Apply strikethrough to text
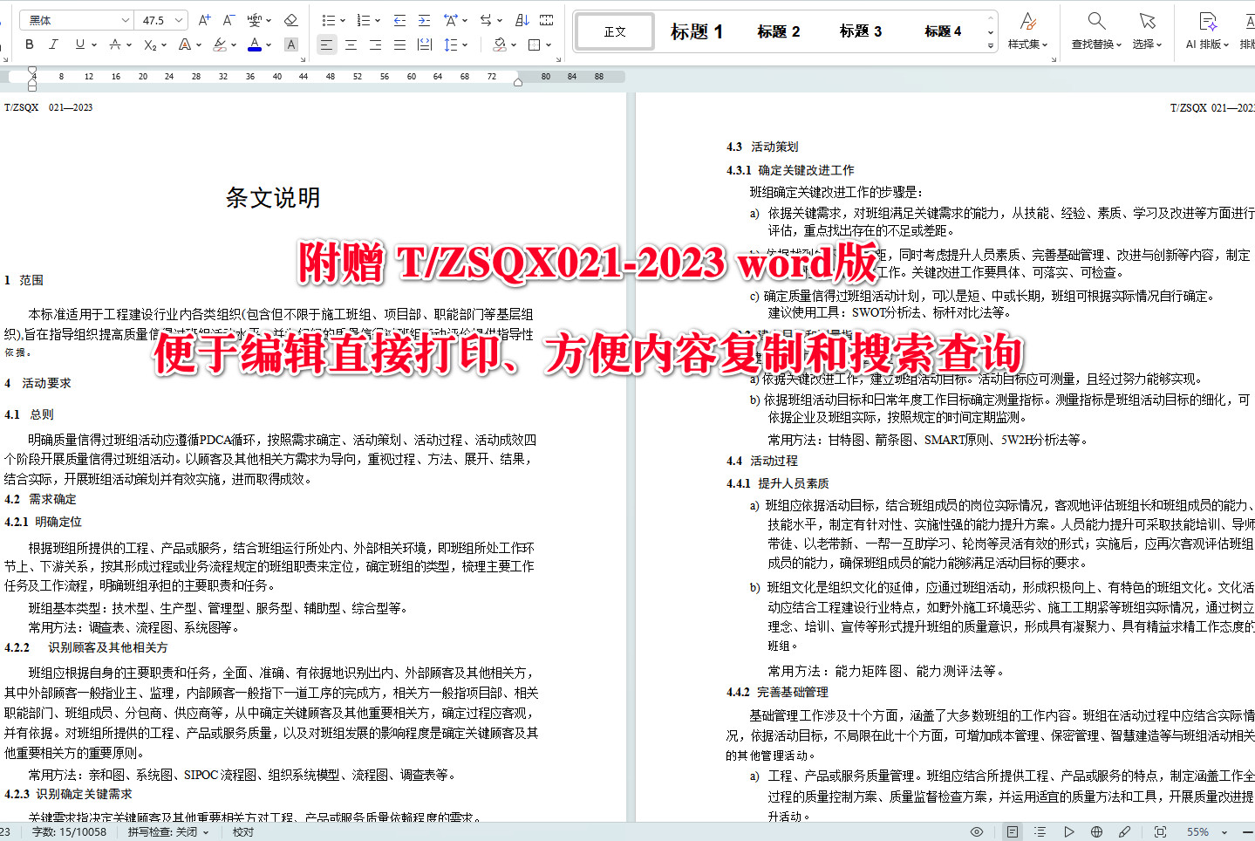This screenshot has height=841, width=1255. [115, 44]
